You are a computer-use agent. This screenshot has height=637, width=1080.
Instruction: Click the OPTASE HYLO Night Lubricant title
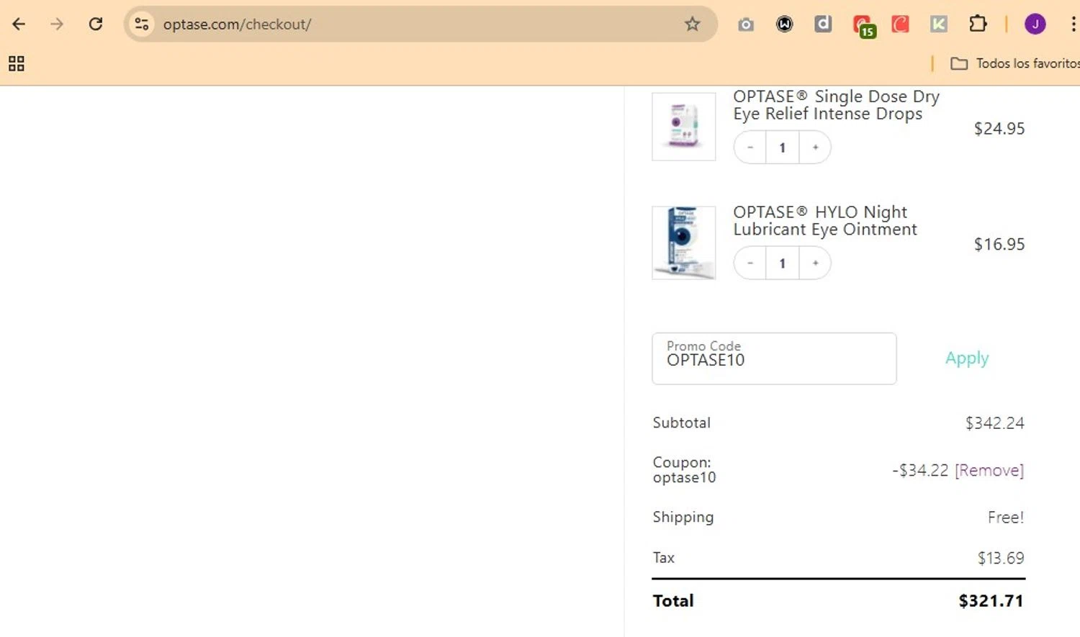pyautogui.click(x=825, y=221)
